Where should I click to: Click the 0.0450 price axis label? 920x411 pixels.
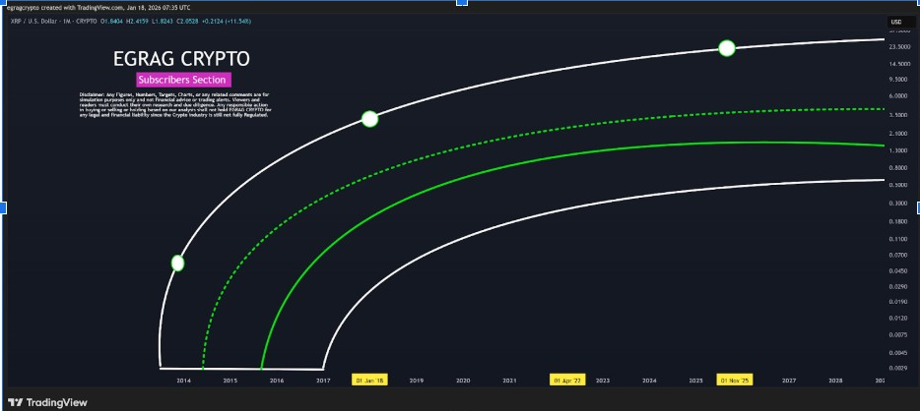coord(896,271)
